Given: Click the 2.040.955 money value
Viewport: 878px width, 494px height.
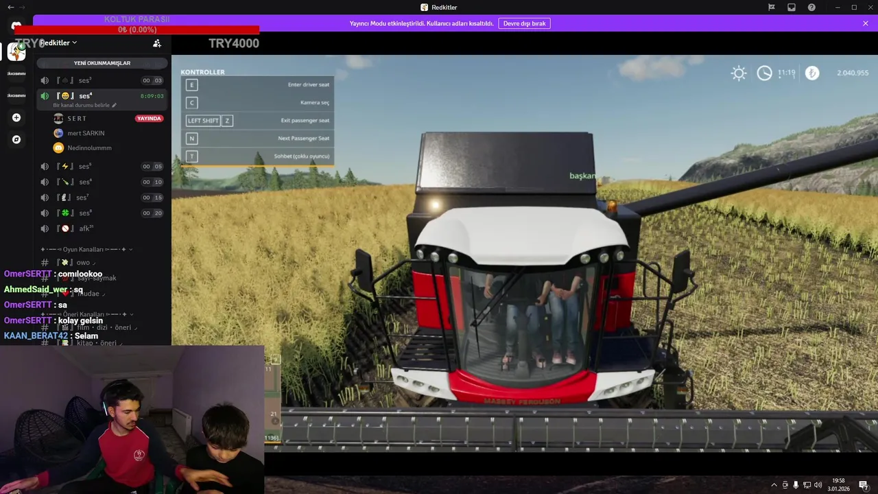Looking at the screenshot, I should [x=853, y=73].
